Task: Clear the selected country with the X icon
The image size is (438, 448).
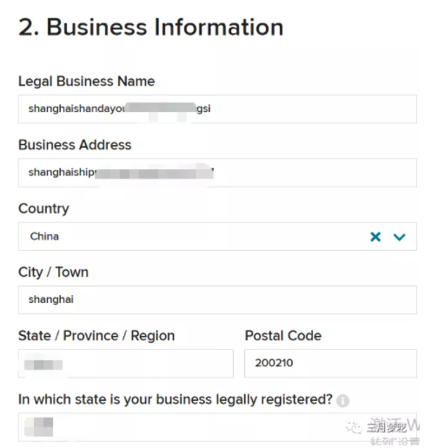Action: click(x=375, y=237)
